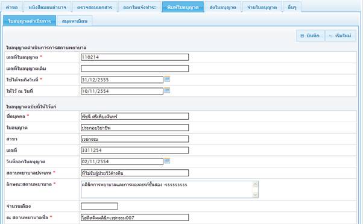Select the สมุดทะเบียน sub-tab
Image resolution: width=363 pixels, height=224 pixels.
[x=75, y=21]
